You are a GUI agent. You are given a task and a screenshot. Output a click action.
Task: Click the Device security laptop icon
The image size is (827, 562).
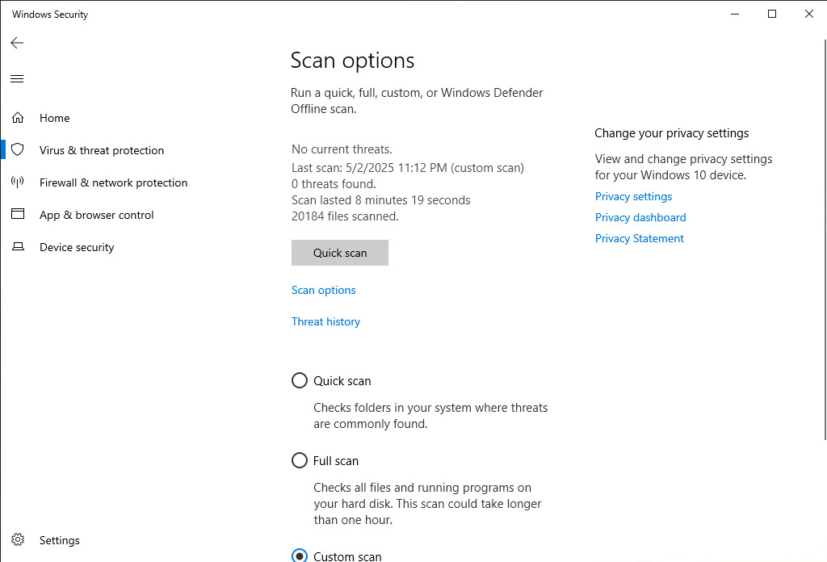18,247
